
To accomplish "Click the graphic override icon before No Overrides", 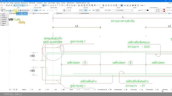I will coord(127,90).
